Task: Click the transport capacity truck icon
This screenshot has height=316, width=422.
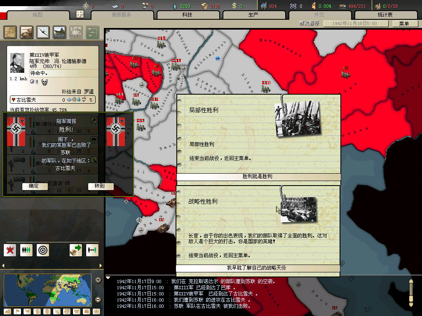Action: 342,6
